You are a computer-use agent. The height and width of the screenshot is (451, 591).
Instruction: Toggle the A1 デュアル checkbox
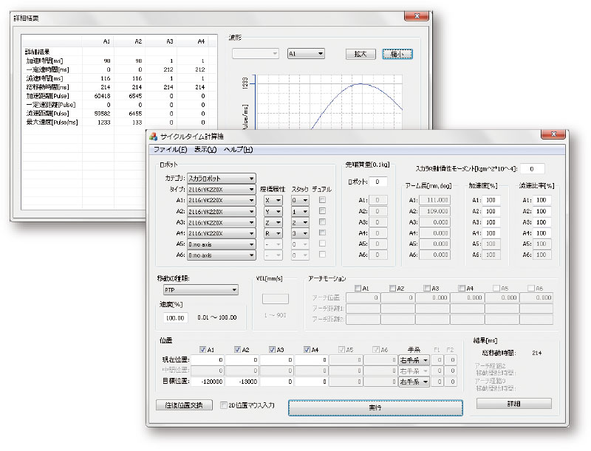click(321, 200)
